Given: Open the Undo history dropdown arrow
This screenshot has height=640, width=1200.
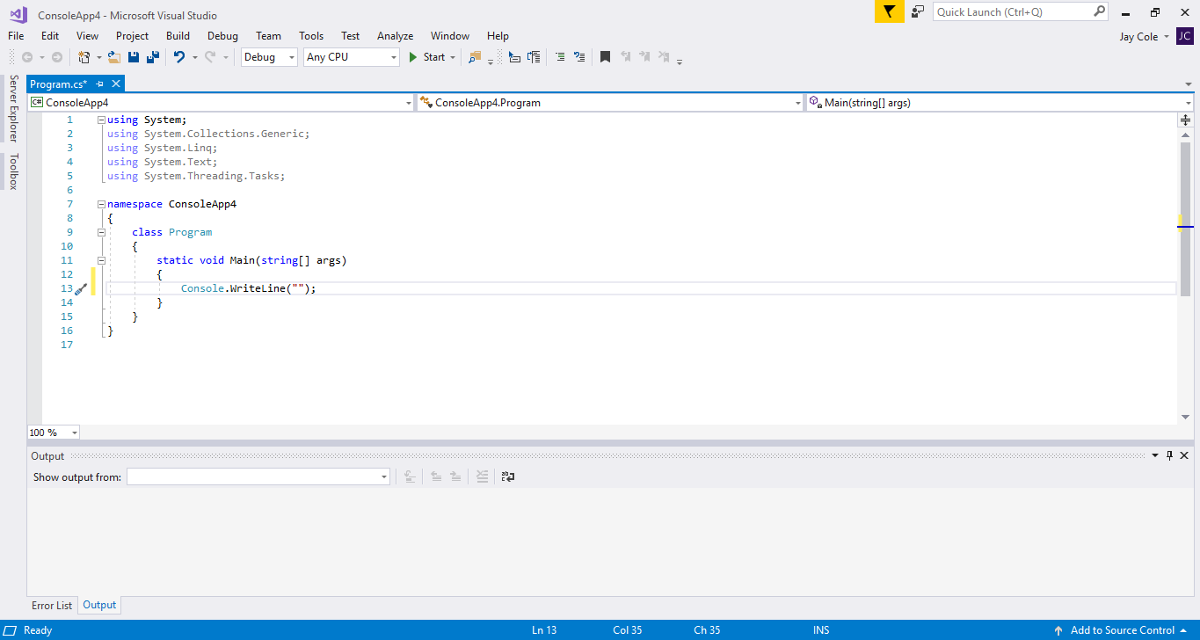Looking at the screenshot, I should (195, 58).
